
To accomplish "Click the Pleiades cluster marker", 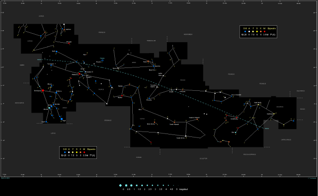I will pyautogui.click(x=102, y=60).
